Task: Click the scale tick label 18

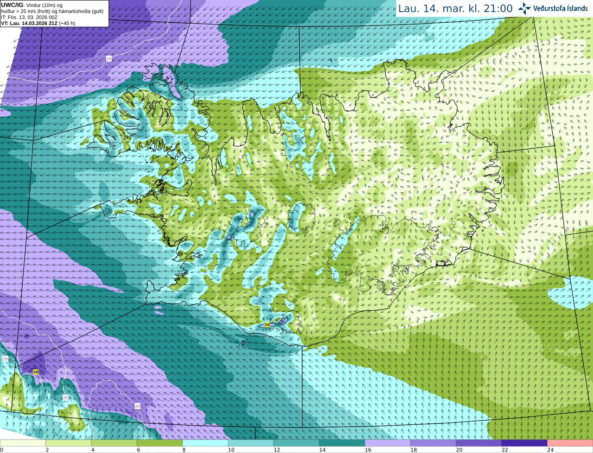Action: point(413,450)
